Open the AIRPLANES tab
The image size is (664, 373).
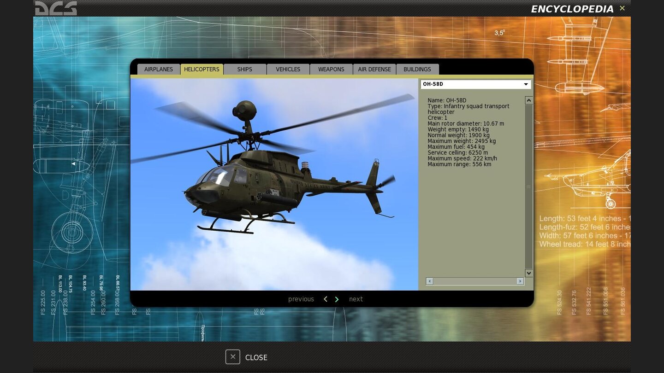tap(159, 69)
